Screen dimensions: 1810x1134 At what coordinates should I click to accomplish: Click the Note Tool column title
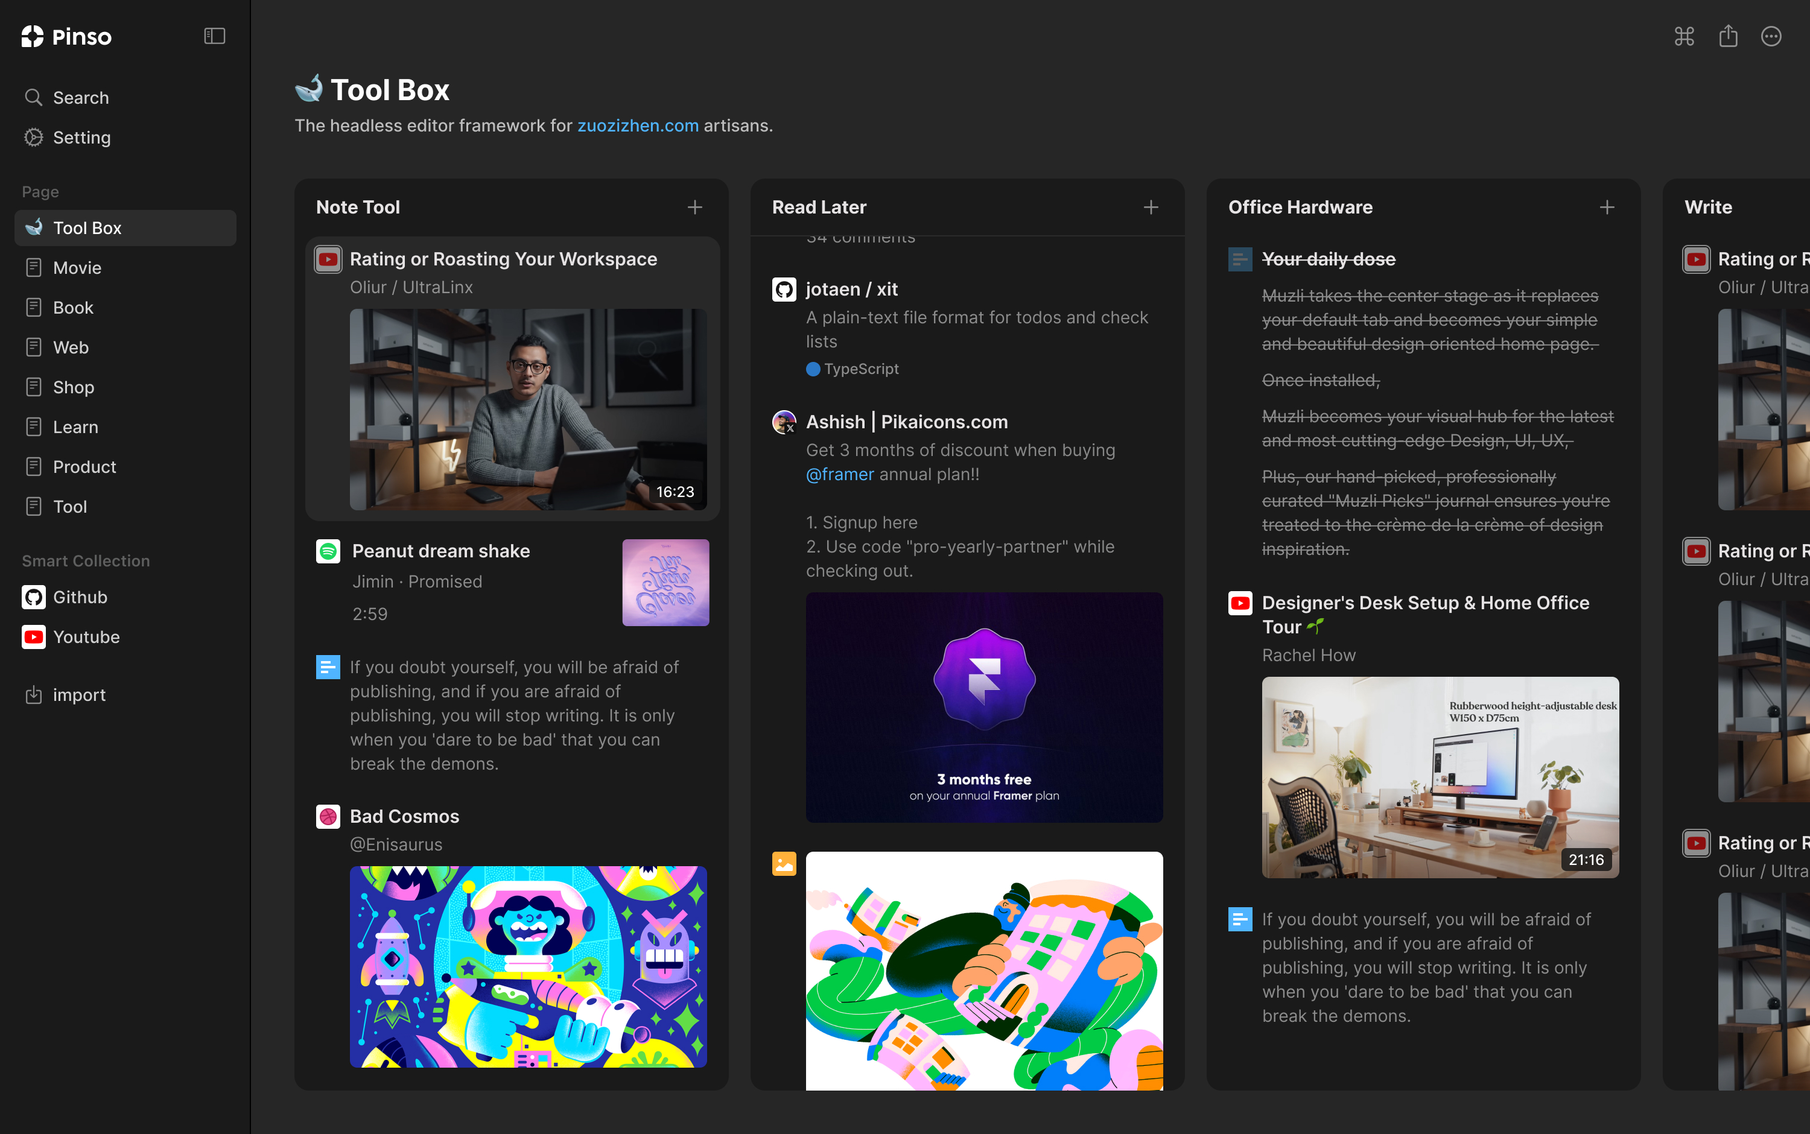pos(358,207)
